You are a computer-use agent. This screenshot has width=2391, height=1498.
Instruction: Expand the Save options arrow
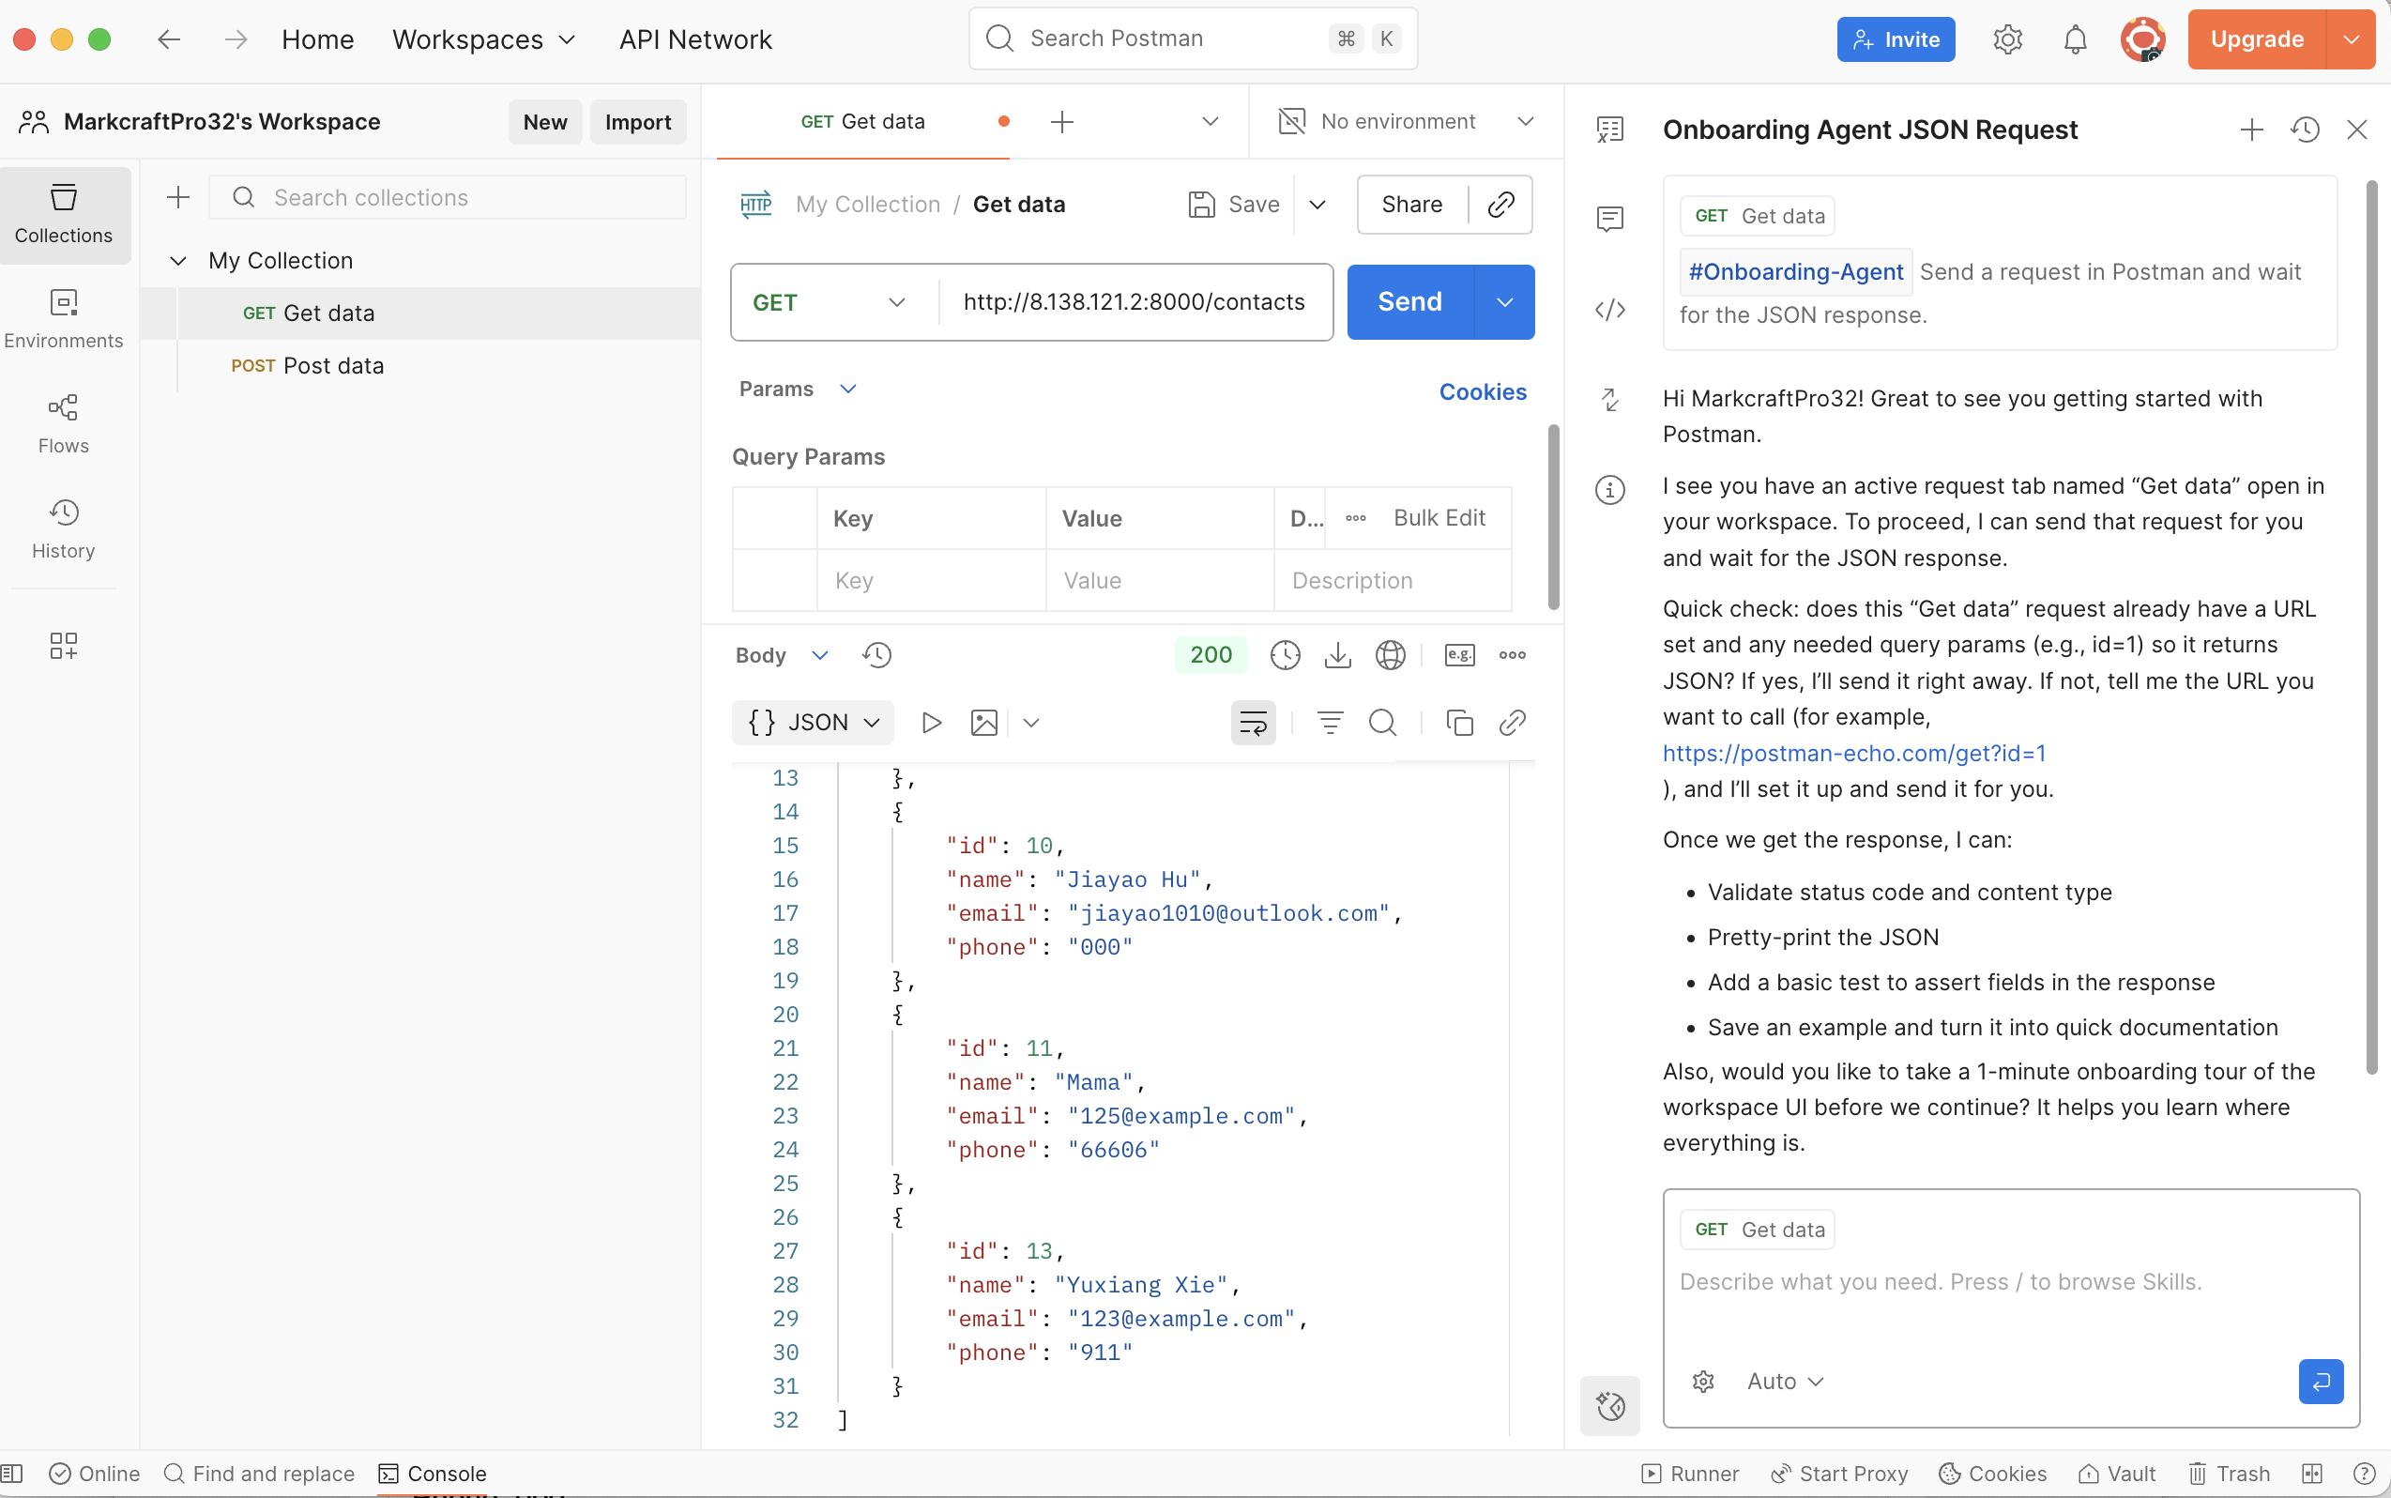click(x=1317, y=204)
